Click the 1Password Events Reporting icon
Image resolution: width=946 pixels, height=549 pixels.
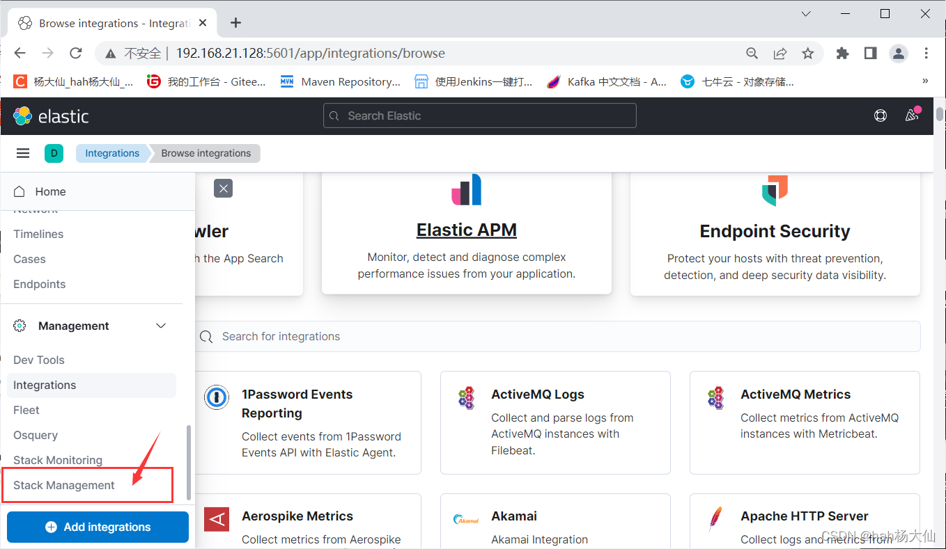(217, 397)
